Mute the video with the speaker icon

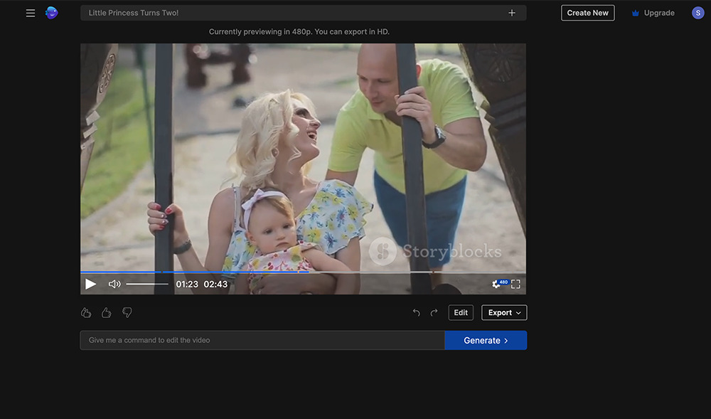pos(114,283)
